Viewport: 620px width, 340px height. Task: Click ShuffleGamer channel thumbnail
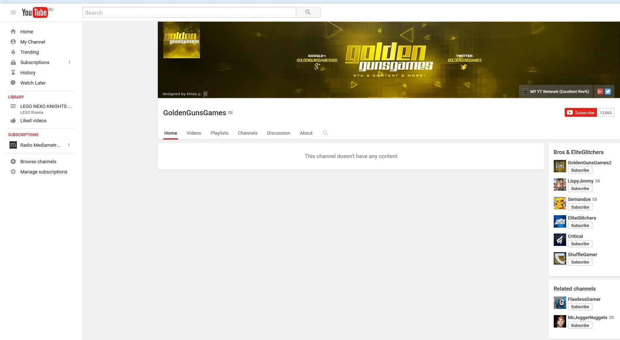(560, 258)
